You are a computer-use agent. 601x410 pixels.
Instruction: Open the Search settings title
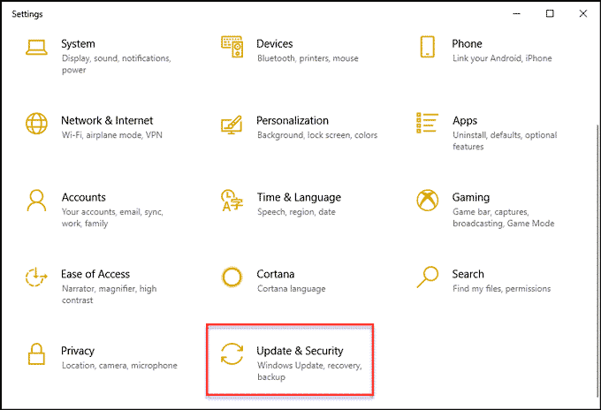pos(468,274)
